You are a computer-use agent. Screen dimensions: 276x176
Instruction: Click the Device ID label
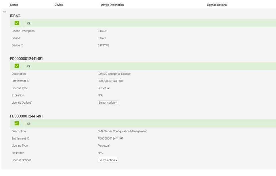[x=18, y=45]
